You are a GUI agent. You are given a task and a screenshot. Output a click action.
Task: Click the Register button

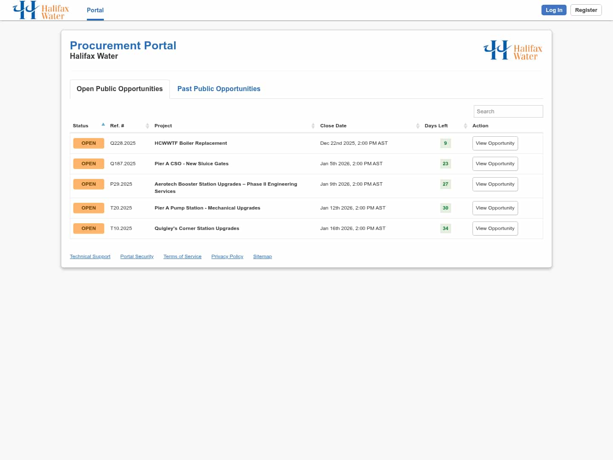(586, 10)
